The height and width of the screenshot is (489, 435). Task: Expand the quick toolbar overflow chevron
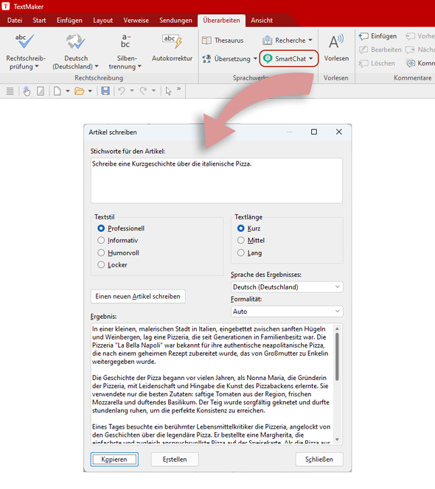click(x=178, y=89)
